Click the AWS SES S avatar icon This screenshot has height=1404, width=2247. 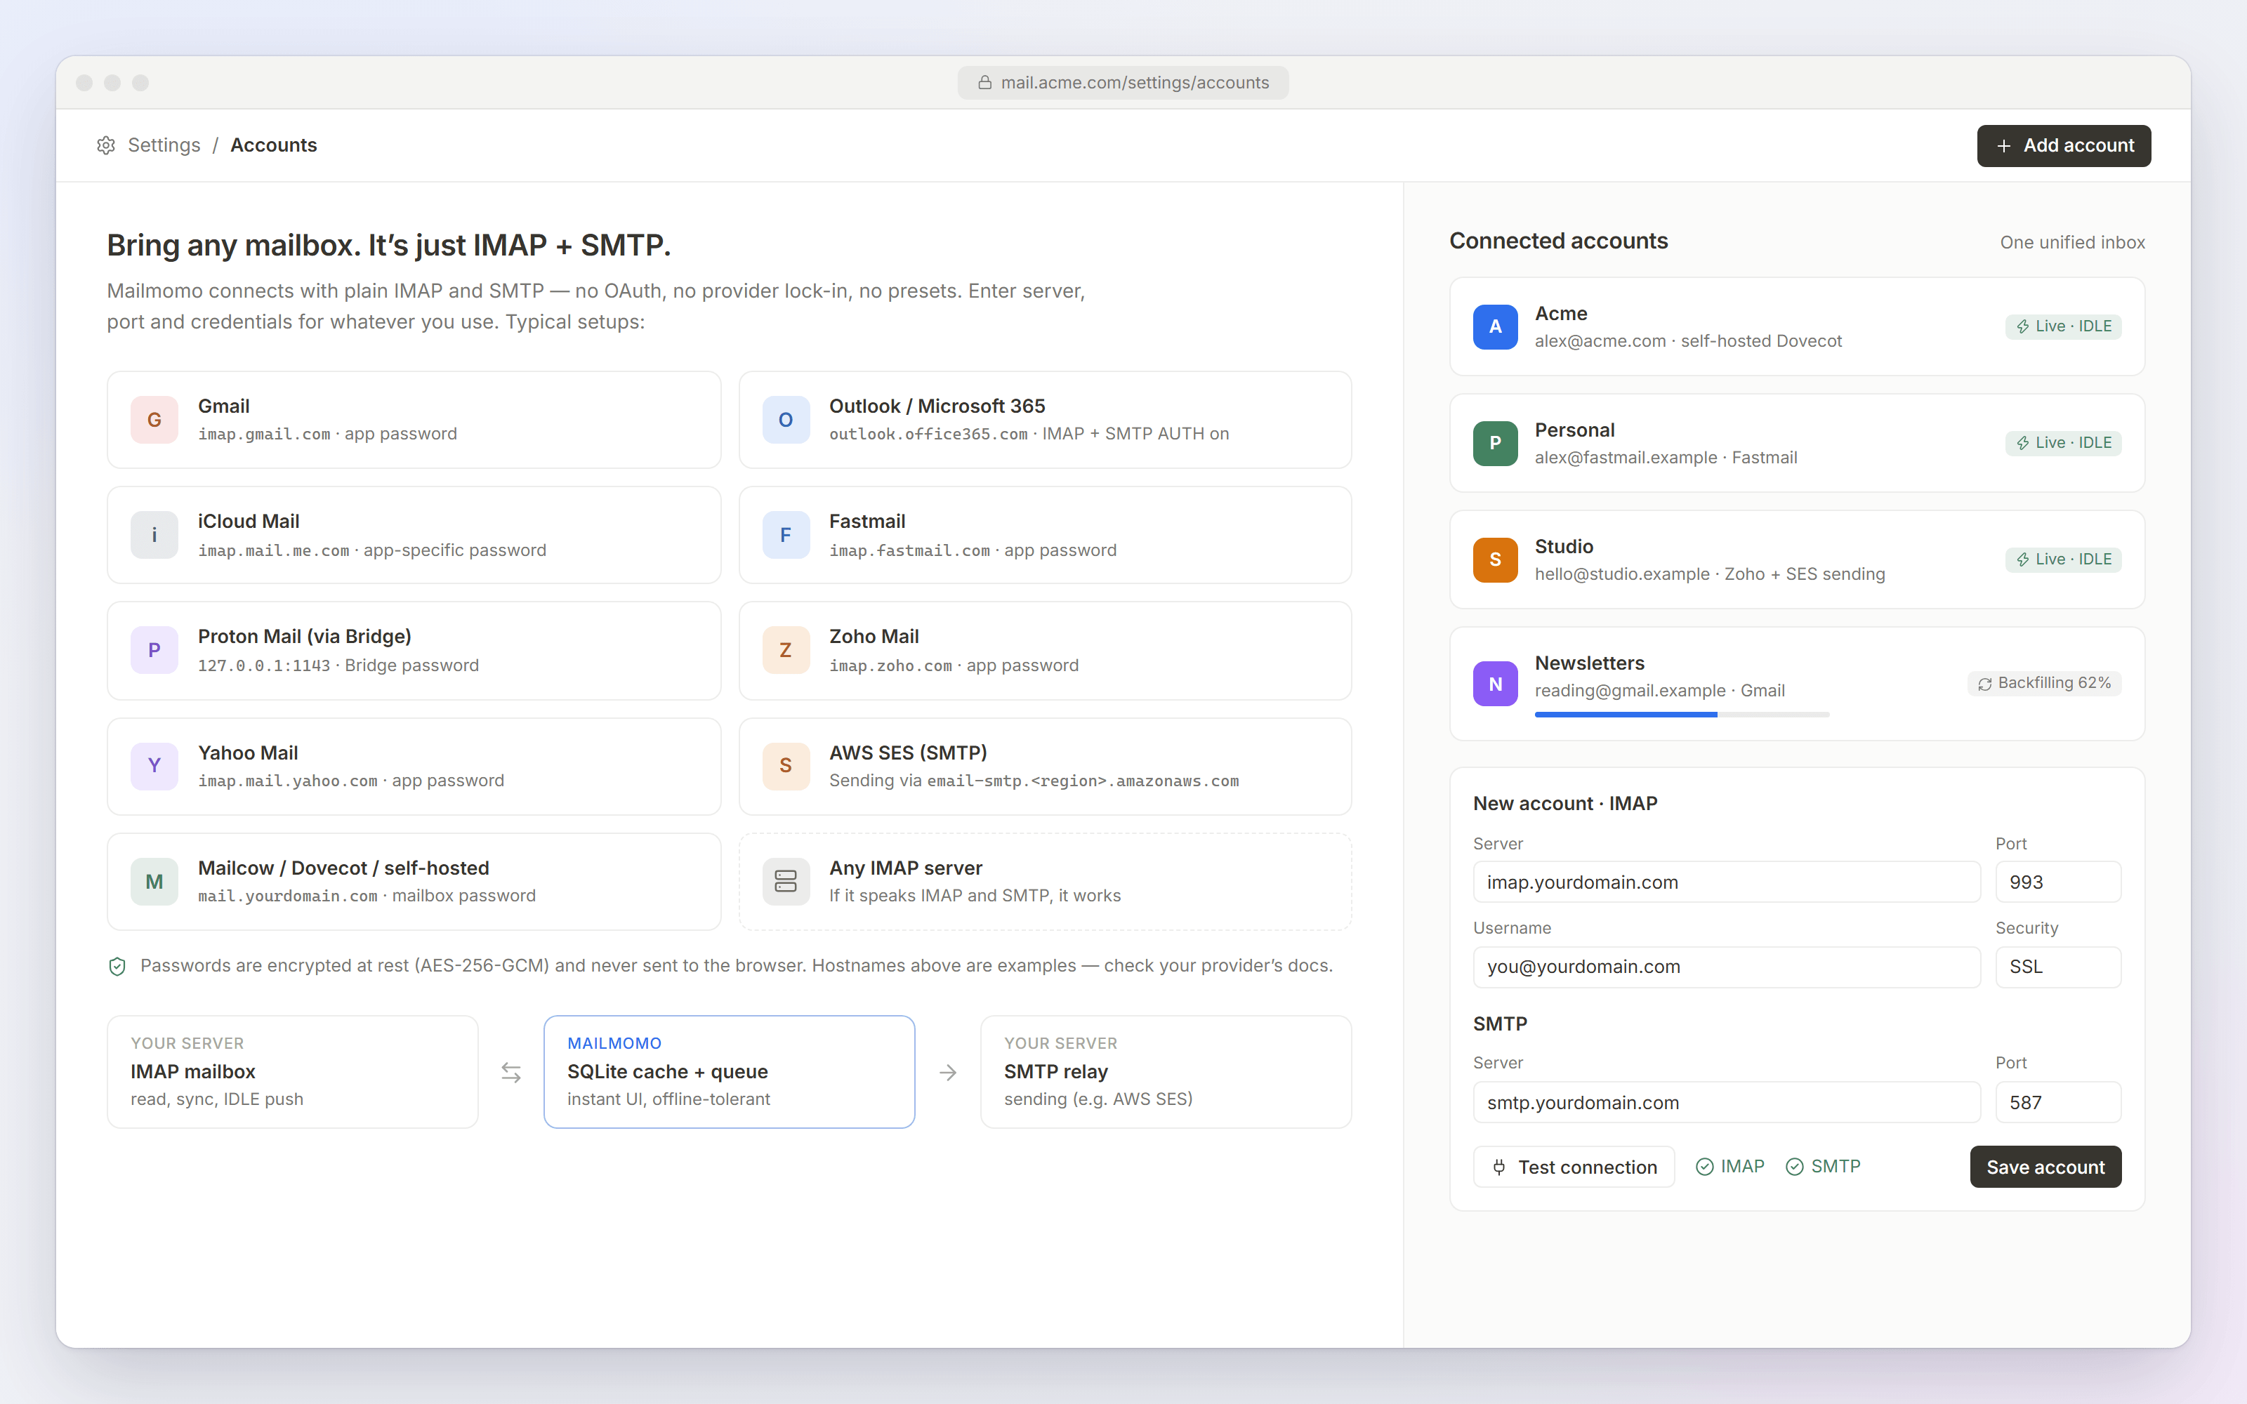(x=786, y=766)
